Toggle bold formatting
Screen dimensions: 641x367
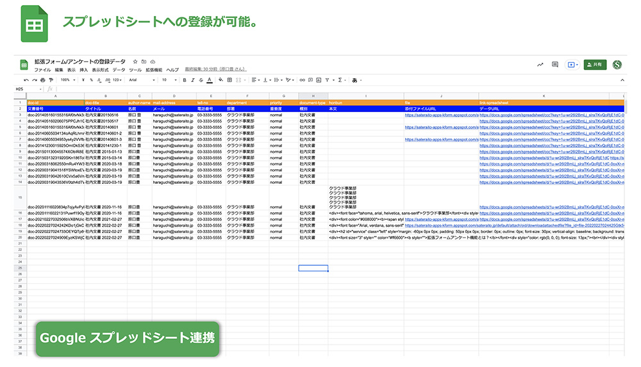click(185, 80)
